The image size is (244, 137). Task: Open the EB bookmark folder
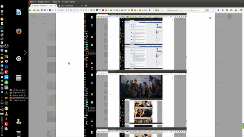(112, 10)
